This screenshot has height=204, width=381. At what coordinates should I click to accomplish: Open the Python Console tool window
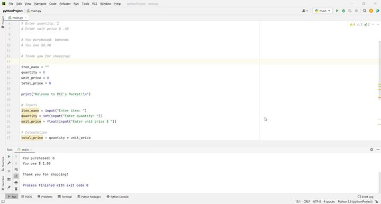click(117, 197)
